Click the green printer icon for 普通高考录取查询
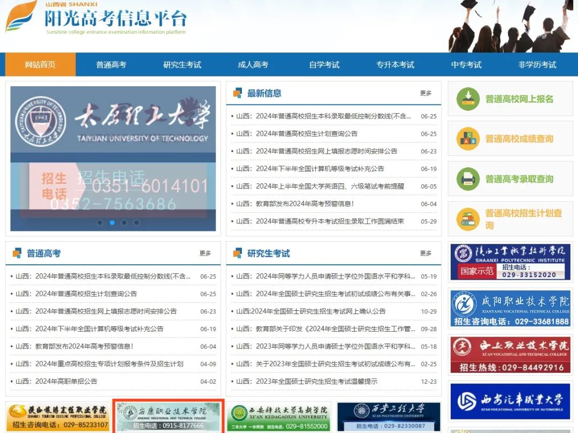This screenshot has width=578, height=433. [x=468, y=179]
